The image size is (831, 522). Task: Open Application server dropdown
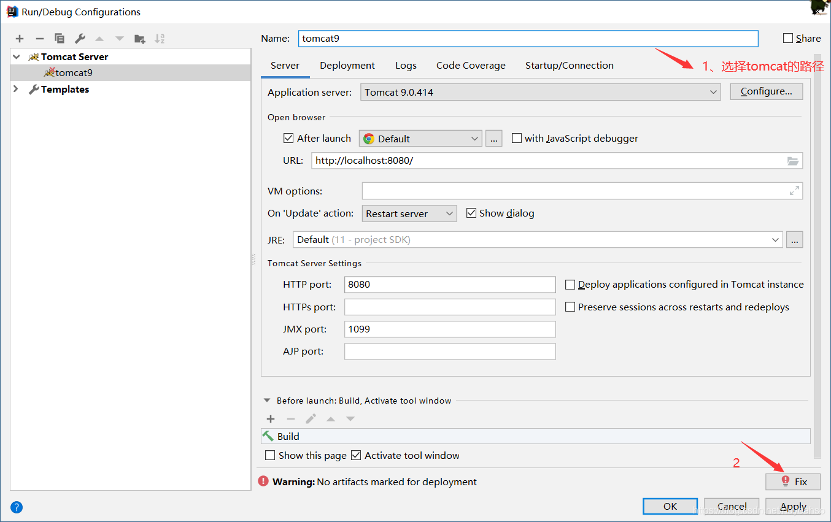pyautogui.click(x=541, y=92)
